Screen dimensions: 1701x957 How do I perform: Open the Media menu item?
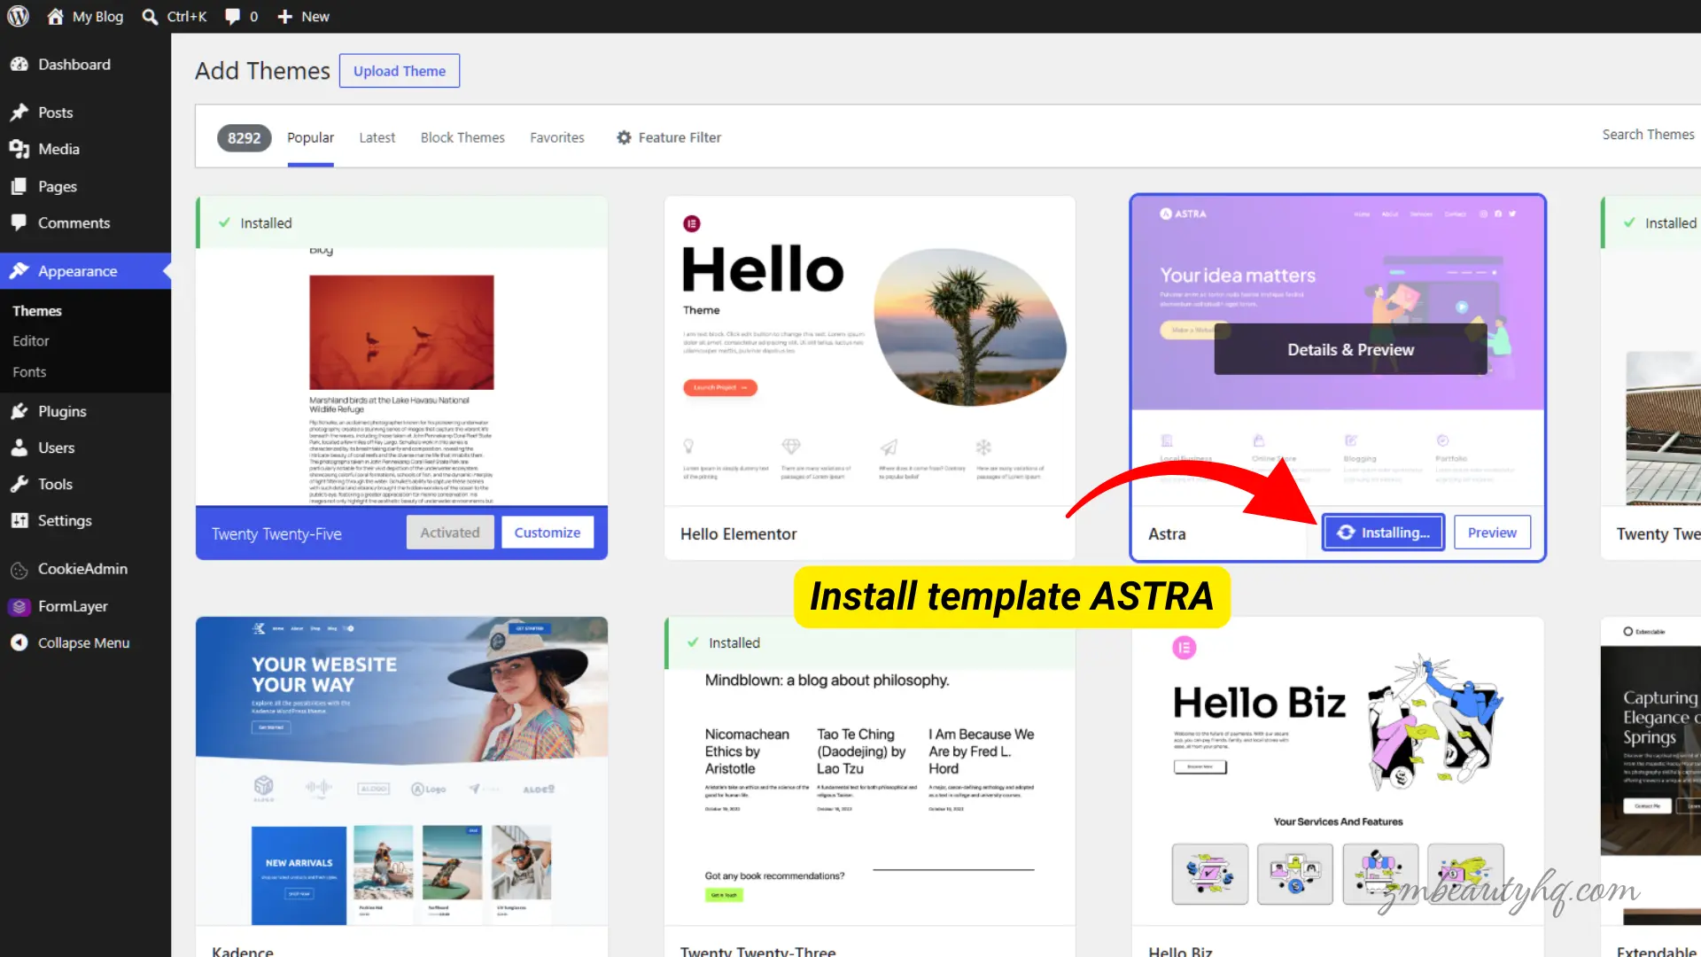click(85, 149)
